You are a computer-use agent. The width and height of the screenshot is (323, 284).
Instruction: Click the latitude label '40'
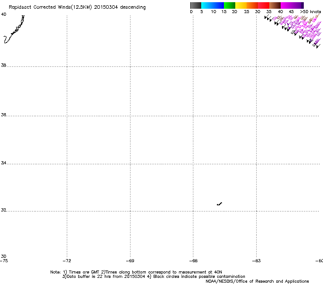[x=3, y=14]
